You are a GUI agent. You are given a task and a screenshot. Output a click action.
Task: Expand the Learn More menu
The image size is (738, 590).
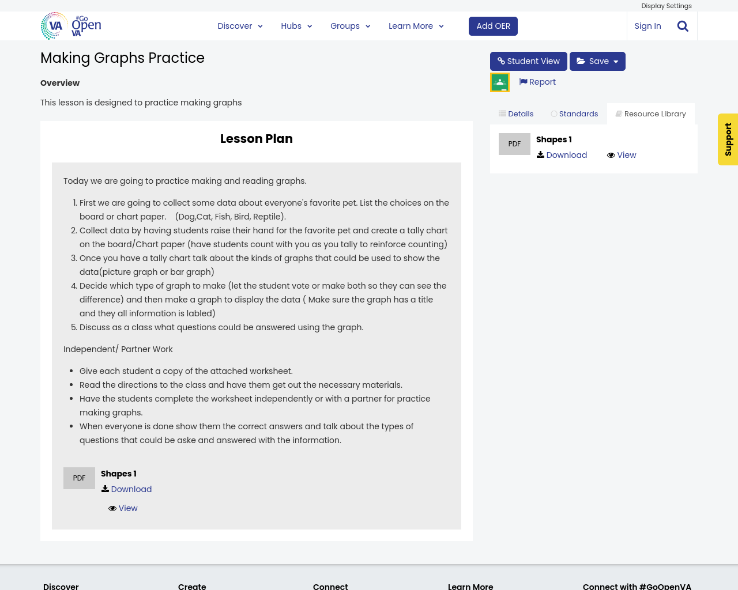(416, 26)
